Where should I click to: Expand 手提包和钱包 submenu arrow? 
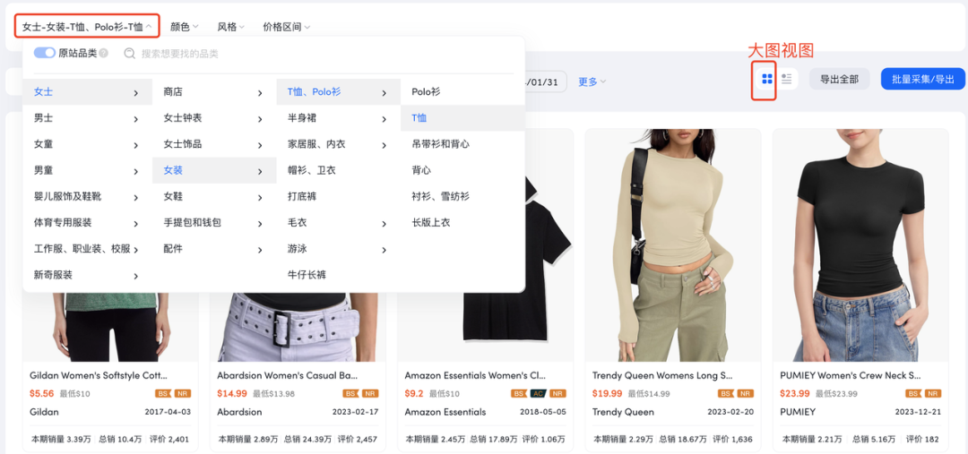coord(260,223)
